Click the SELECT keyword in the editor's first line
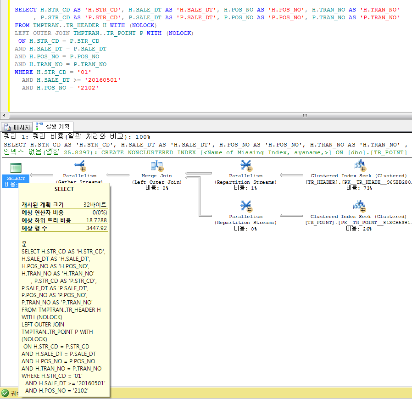This screenshot has width=412, height=399. (26, 10)
